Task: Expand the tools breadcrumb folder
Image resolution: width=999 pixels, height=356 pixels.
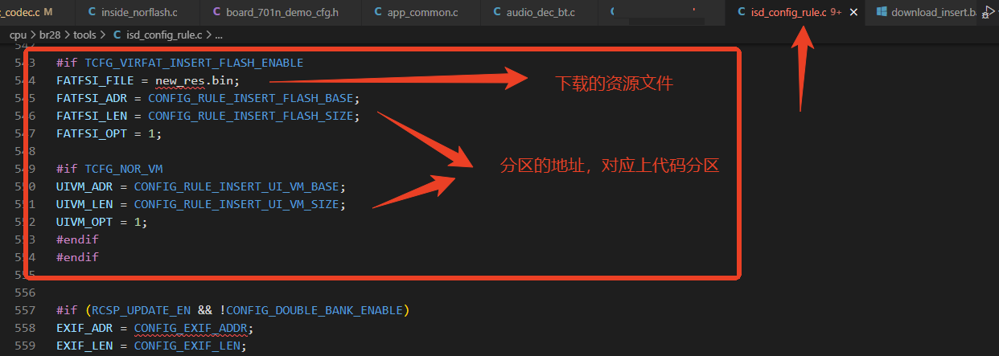Action: (x=84, y=35)
